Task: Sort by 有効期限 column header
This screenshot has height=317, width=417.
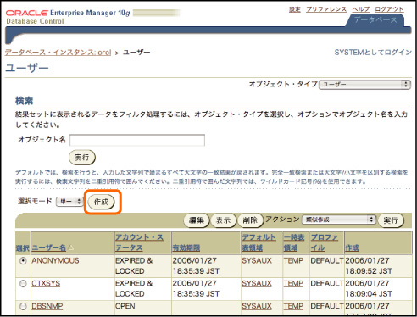Action: point(186,248)
